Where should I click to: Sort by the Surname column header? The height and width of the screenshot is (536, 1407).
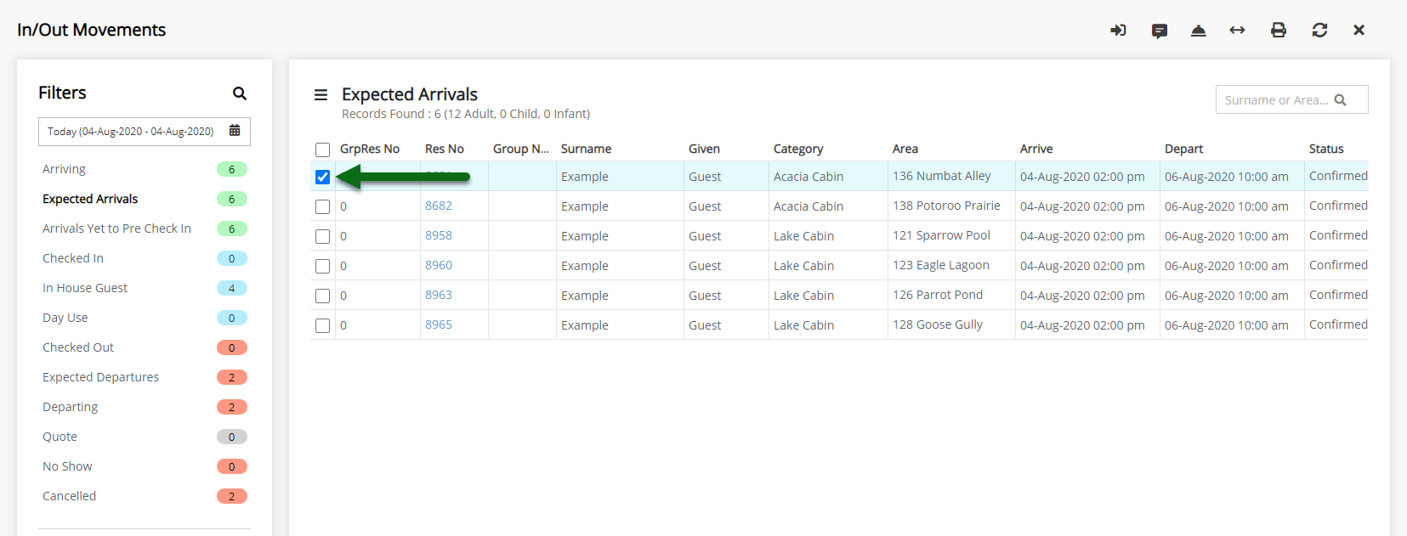(586, 149)
